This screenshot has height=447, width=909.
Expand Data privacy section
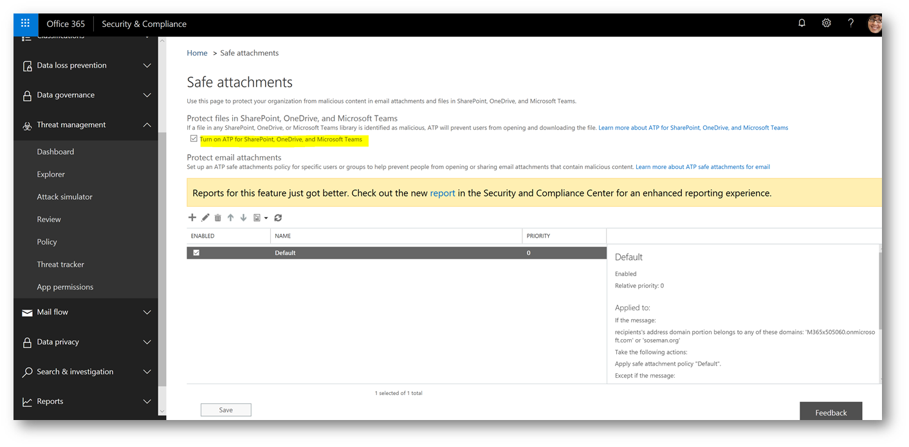[x=147, y=342]
